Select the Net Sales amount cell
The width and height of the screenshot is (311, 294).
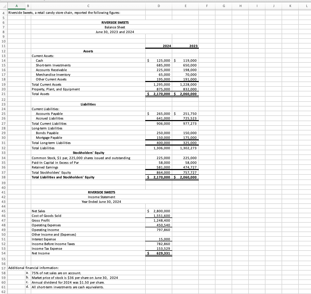click(x=159, y=211)
